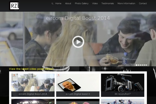Image resolution: width=156 pixels, height=104 pixels.
Task: Click the eircom Digital boost II card title
Action: pyautogui.click(x=78, y=94)
